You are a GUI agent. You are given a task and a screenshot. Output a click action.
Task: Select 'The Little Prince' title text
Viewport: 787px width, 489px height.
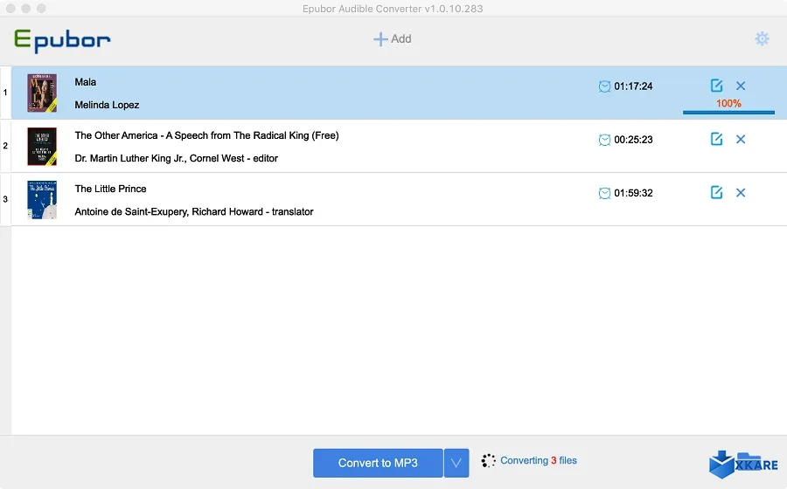coord(110,189)
